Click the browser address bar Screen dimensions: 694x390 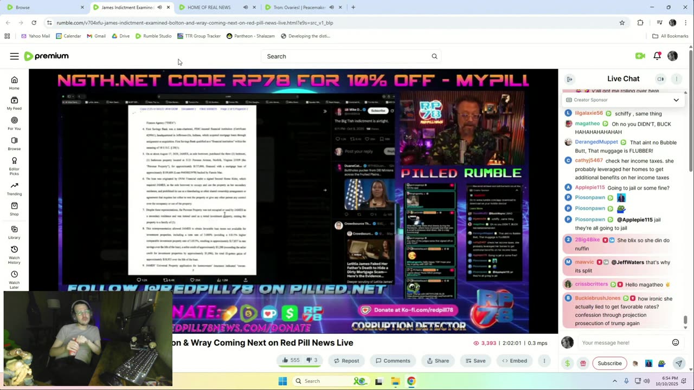click(x=325, y=23)
